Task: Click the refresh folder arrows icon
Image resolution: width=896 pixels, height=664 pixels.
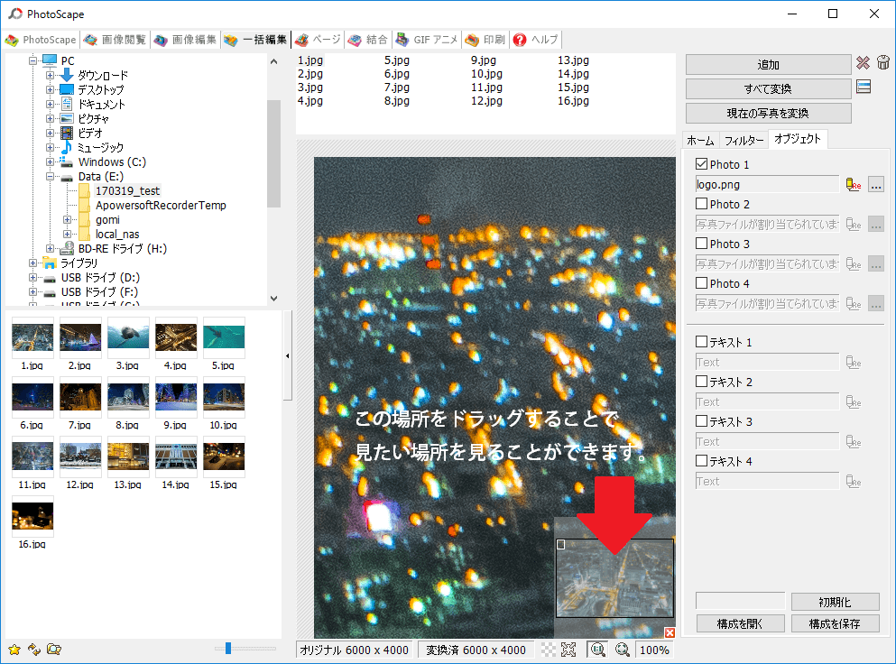Action: pyautogui.click(x=34, y=649)
